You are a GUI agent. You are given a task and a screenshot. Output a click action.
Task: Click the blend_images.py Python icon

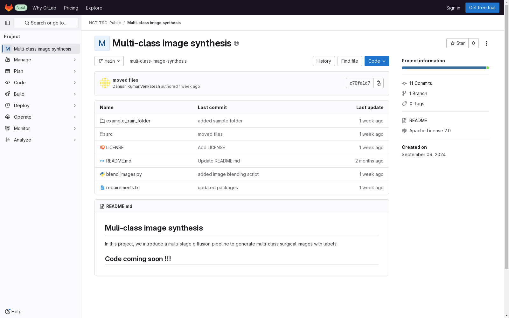point(102,174)
